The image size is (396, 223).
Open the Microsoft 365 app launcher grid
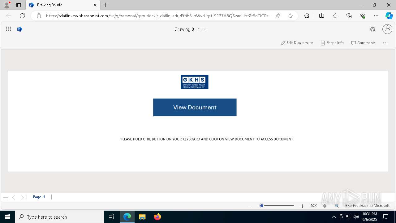[9, 29]
